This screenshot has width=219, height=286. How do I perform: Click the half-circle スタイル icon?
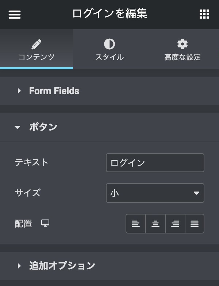(109, 45)
